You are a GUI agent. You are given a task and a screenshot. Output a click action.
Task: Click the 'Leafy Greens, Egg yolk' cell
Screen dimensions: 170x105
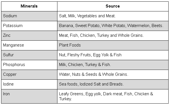(113, 96)
